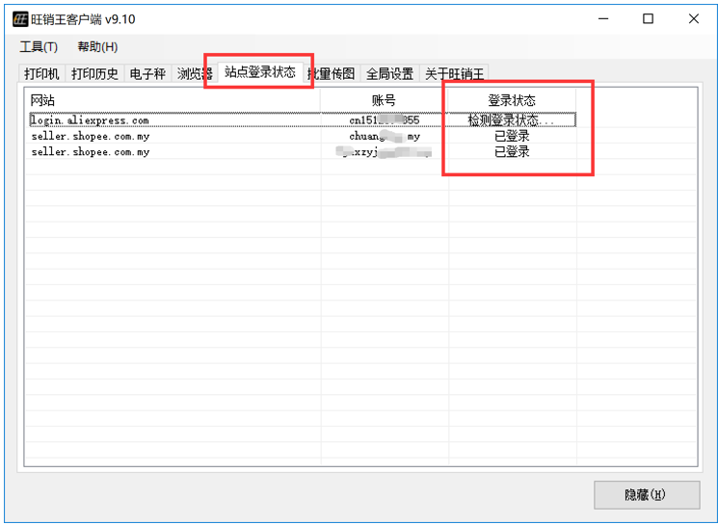Click 已登录 status in the last row
718x525 pixels.
512,152
